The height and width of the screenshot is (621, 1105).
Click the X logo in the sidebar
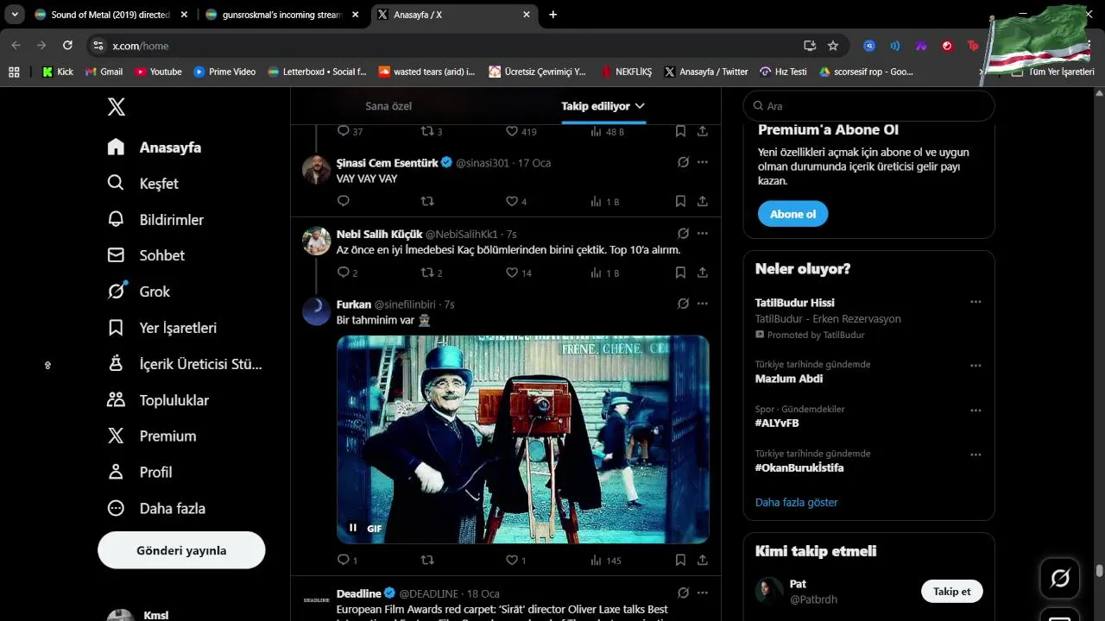(x=117, y=107)
